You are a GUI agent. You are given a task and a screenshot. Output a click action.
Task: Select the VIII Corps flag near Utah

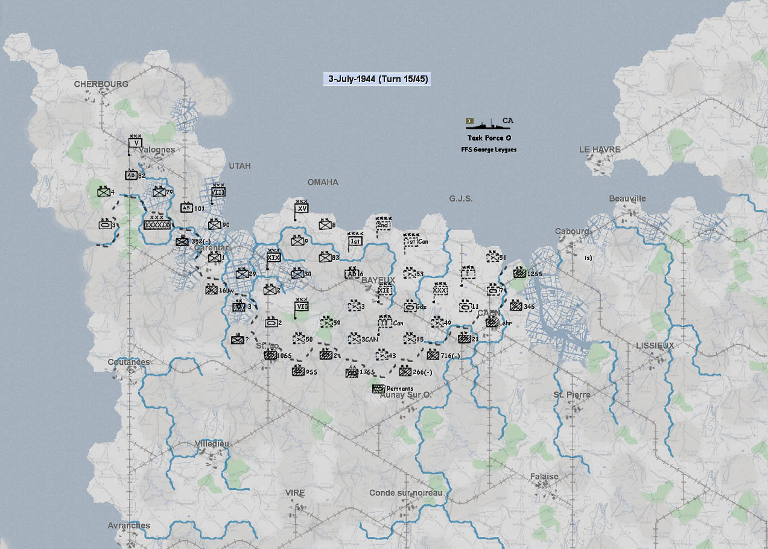pyautogui.click(x=218, y=193)
